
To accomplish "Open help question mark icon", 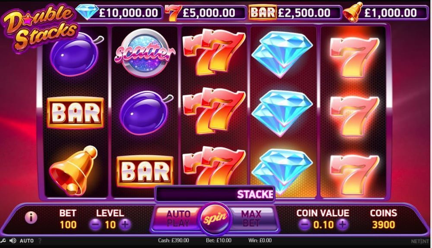I will pyautogui.click(x=40, y=241).
